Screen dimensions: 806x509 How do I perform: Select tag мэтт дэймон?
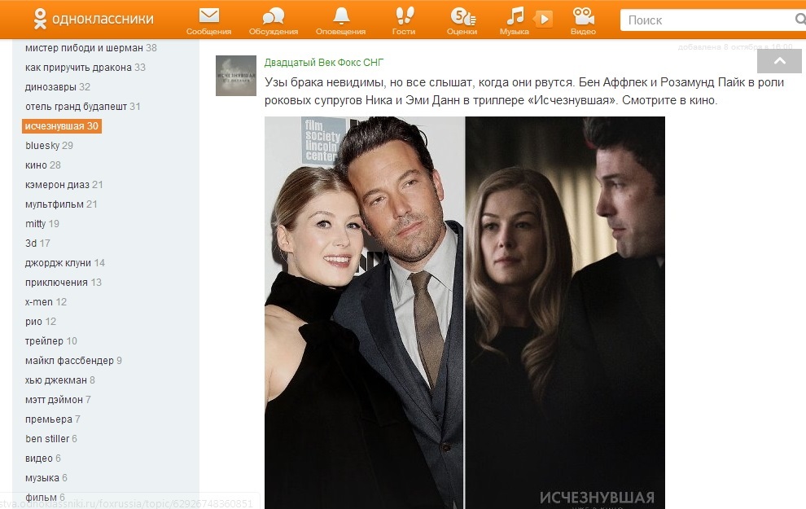[x=58, y=400]
